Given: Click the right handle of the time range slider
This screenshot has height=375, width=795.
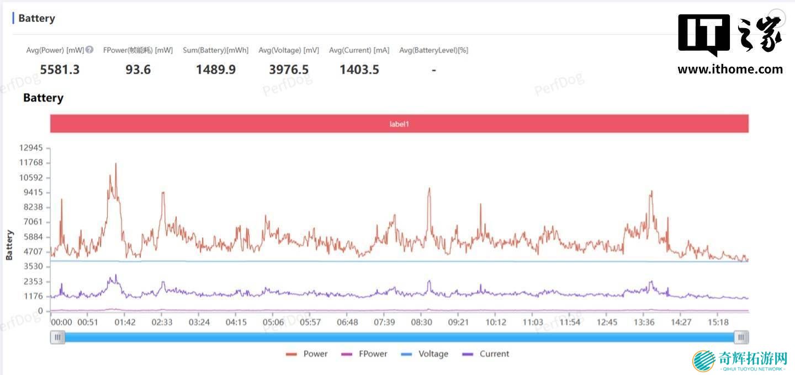Looking at the screenshot, I should (741, 337).
